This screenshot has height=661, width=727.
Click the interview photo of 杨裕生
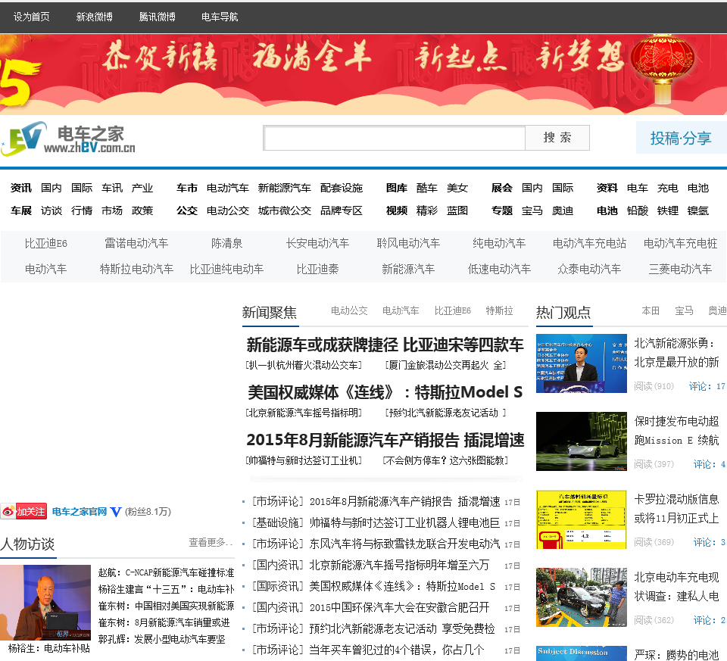(x=45, y=603)
